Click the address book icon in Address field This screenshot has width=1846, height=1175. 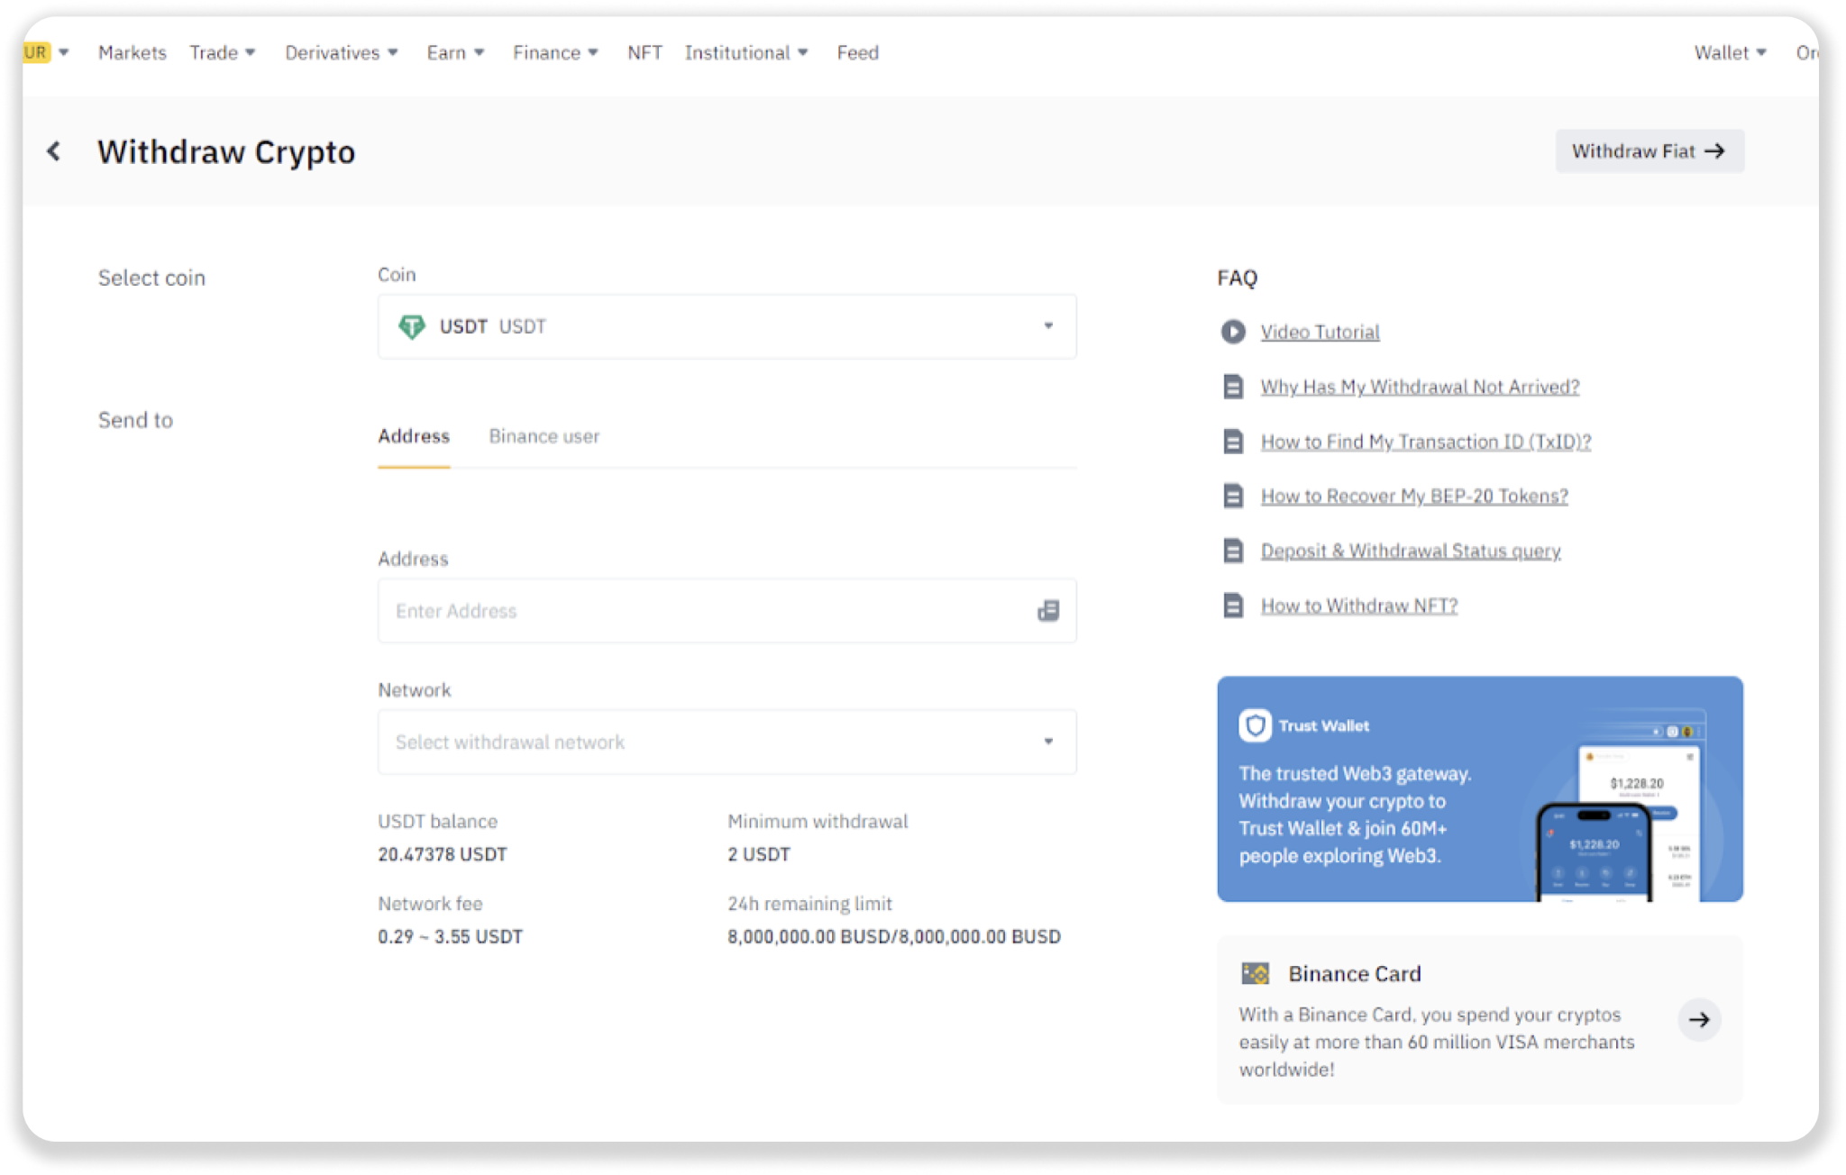click(1048, 611)
